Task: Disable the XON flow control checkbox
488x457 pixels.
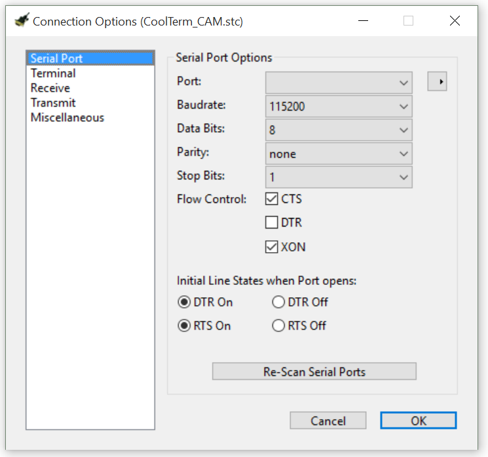Action: [271, 247]
